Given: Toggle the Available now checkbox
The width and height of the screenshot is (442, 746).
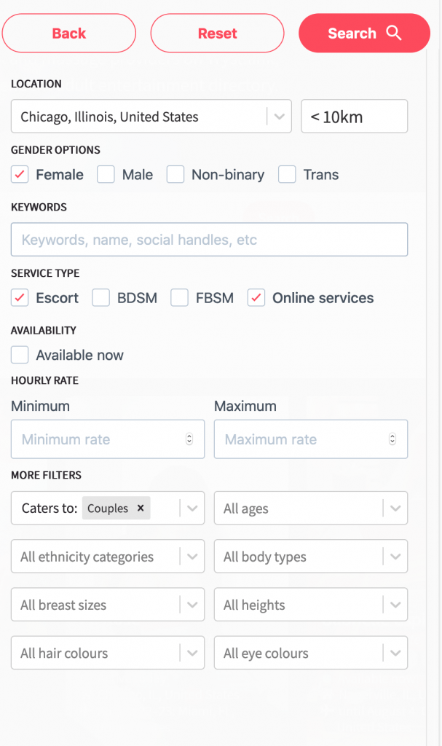Looking at the screenshot, I should tap(20, 356).
